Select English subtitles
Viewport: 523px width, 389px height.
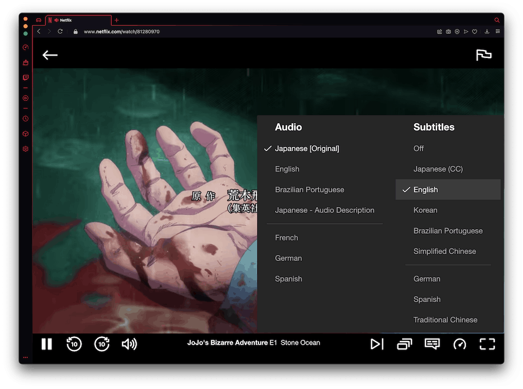pos(448,190)
